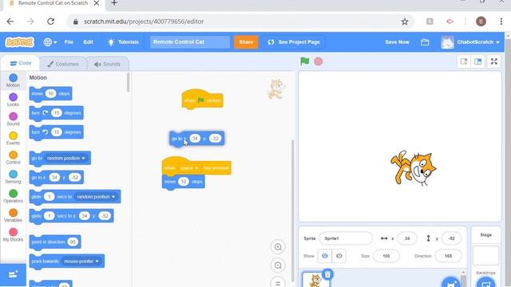The height and width of the screenshot is (287, 511).
Task: Expand the space key dropdown in script
Action: [189, 168]
